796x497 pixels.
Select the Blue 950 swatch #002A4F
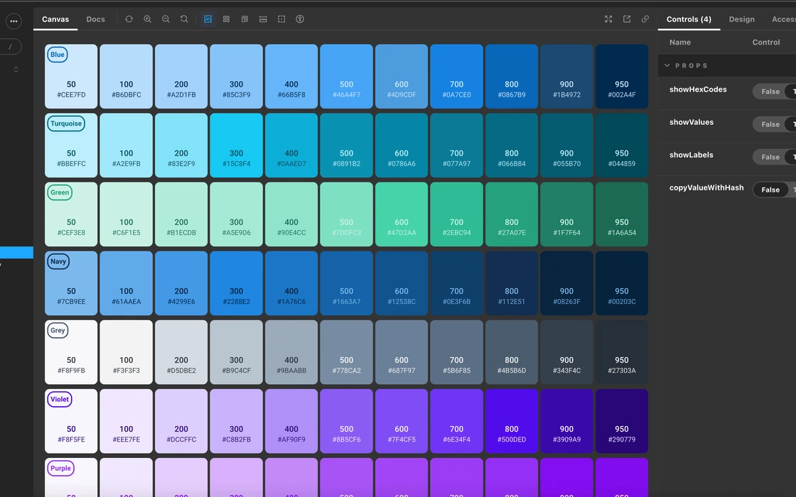click(622, 76)
